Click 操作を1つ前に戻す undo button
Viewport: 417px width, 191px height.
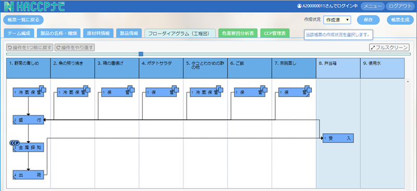click(x=30, y=48)
